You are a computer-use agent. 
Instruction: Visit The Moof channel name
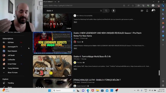pyautogui.click(x=80, y=63)
